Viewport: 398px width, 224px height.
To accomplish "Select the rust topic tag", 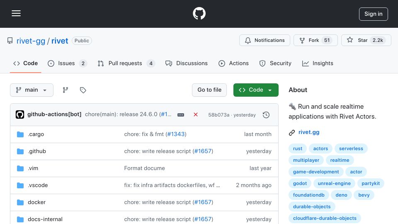I will point(298,149).
